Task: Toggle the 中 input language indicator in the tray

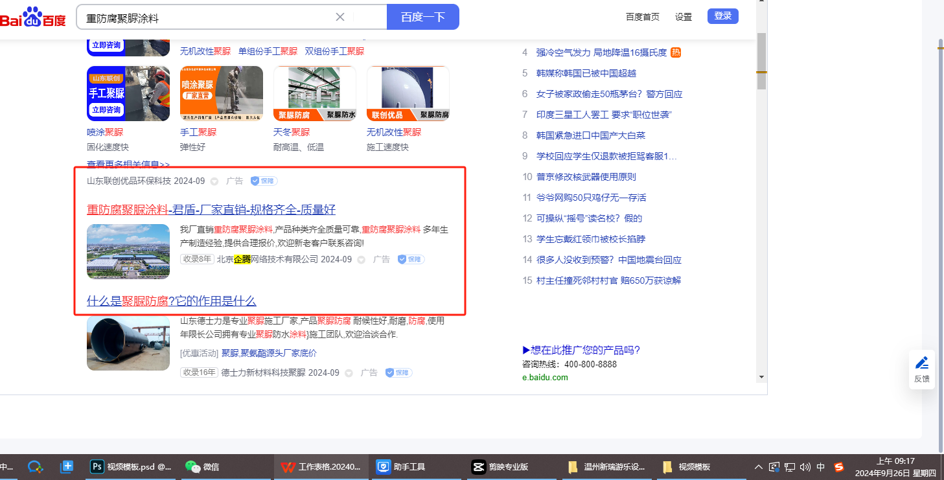Action: [x=821, y=466]
